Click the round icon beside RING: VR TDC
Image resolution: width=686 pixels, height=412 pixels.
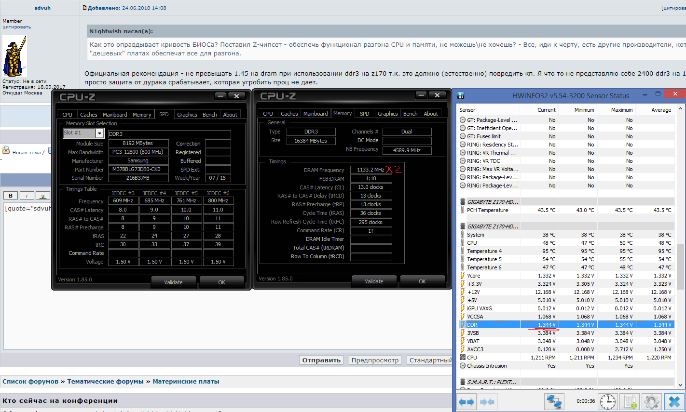[x=463, y=161]
